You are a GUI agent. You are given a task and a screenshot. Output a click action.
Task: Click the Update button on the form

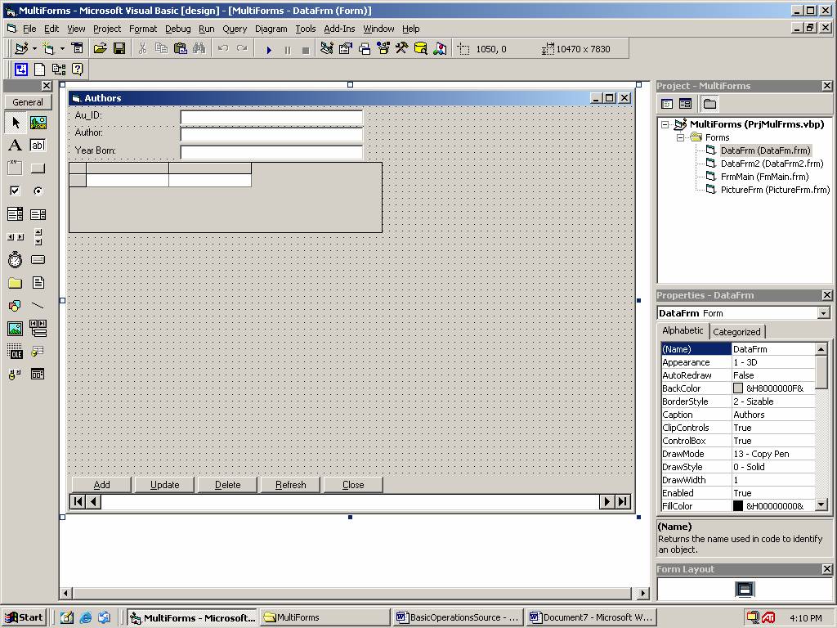tap(164, 485)
